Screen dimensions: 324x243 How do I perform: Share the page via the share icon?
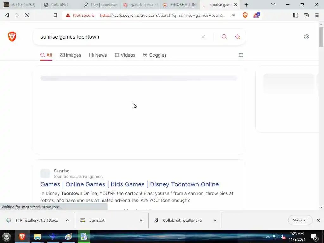tap(233, 15)
